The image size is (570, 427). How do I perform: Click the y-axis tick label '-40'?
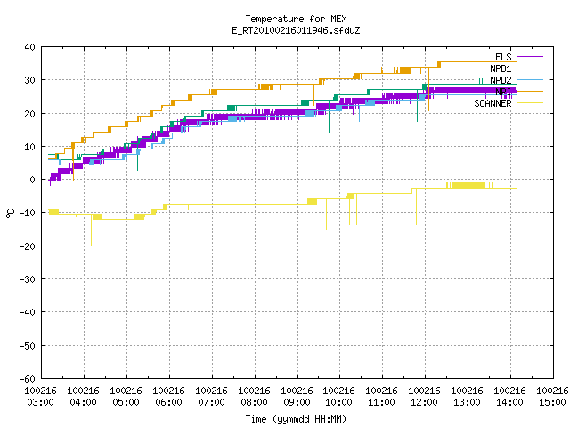click(x=28, y=312)
